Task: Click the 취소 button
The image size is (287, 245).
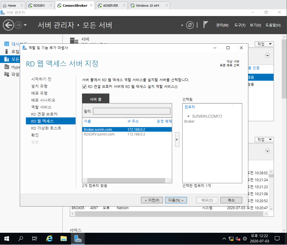Action: pyautogui.click(x=231, y=200)
